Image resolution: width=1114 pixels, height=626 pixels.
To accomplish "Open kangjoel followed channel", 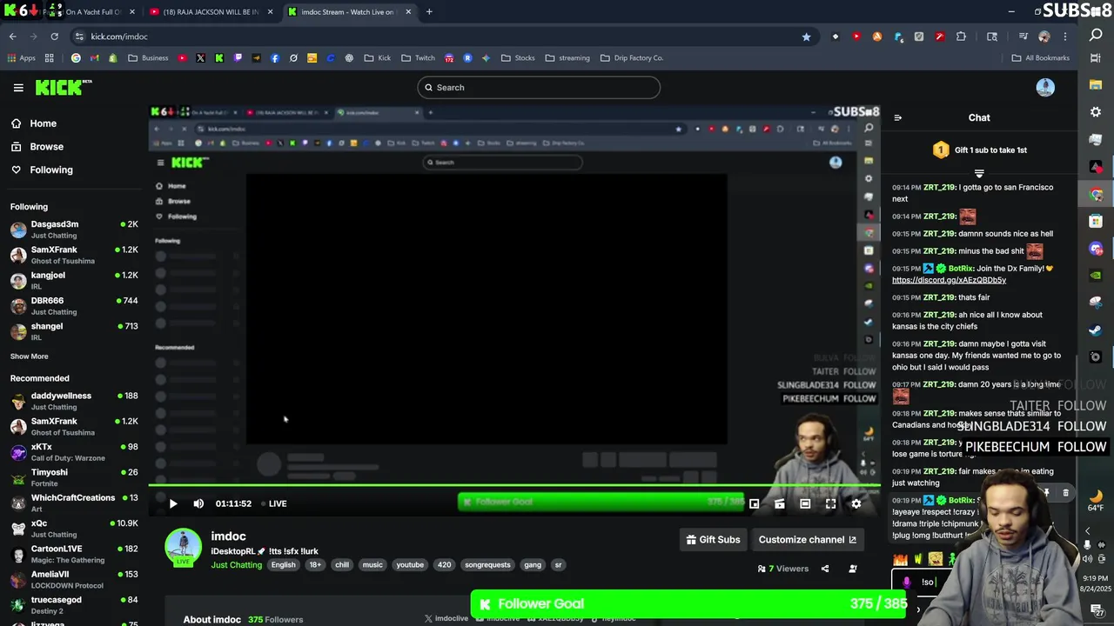I will tap(74, 280).
